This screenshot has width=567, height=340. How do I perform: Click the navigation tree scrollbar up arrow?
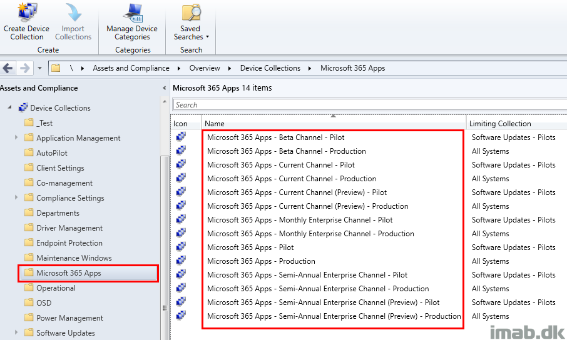point(165,101)
